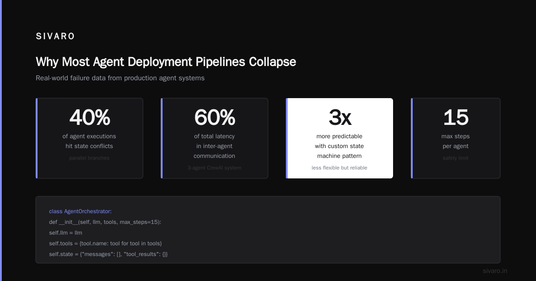Click the 'safety limit' caption
Image resolution: width=536 pixels, height=281 pixels.
click(x=456, y=158)
